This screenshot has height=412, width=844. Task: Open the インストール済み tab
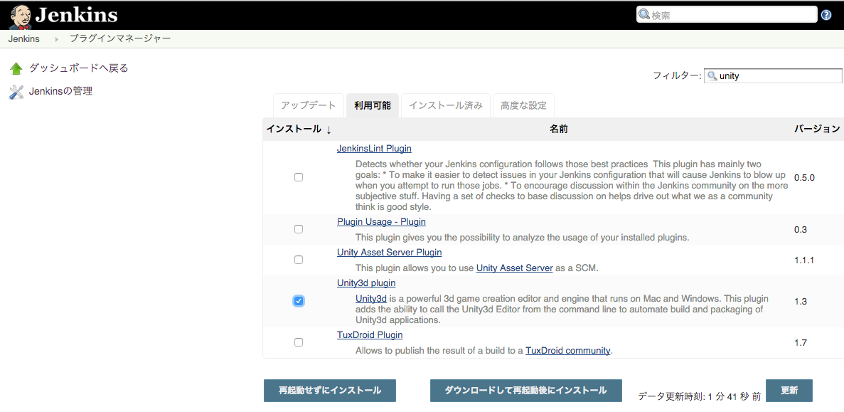click(x=446, y=105)
